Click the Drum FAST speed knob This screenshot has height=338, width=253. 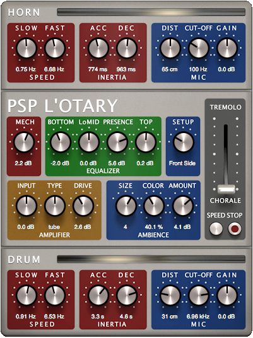pyautogui.click(x=55, y=296)
